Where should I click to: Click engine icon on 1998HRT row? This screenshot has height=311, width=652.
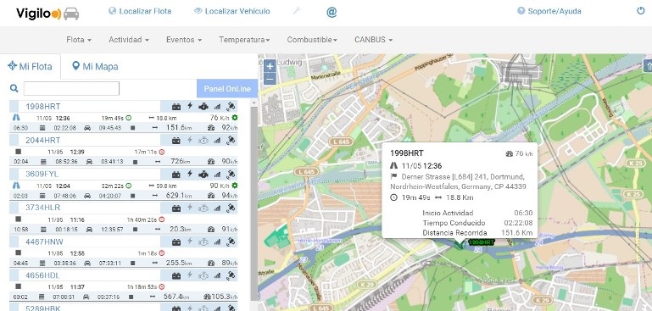(x=203, y=107)
